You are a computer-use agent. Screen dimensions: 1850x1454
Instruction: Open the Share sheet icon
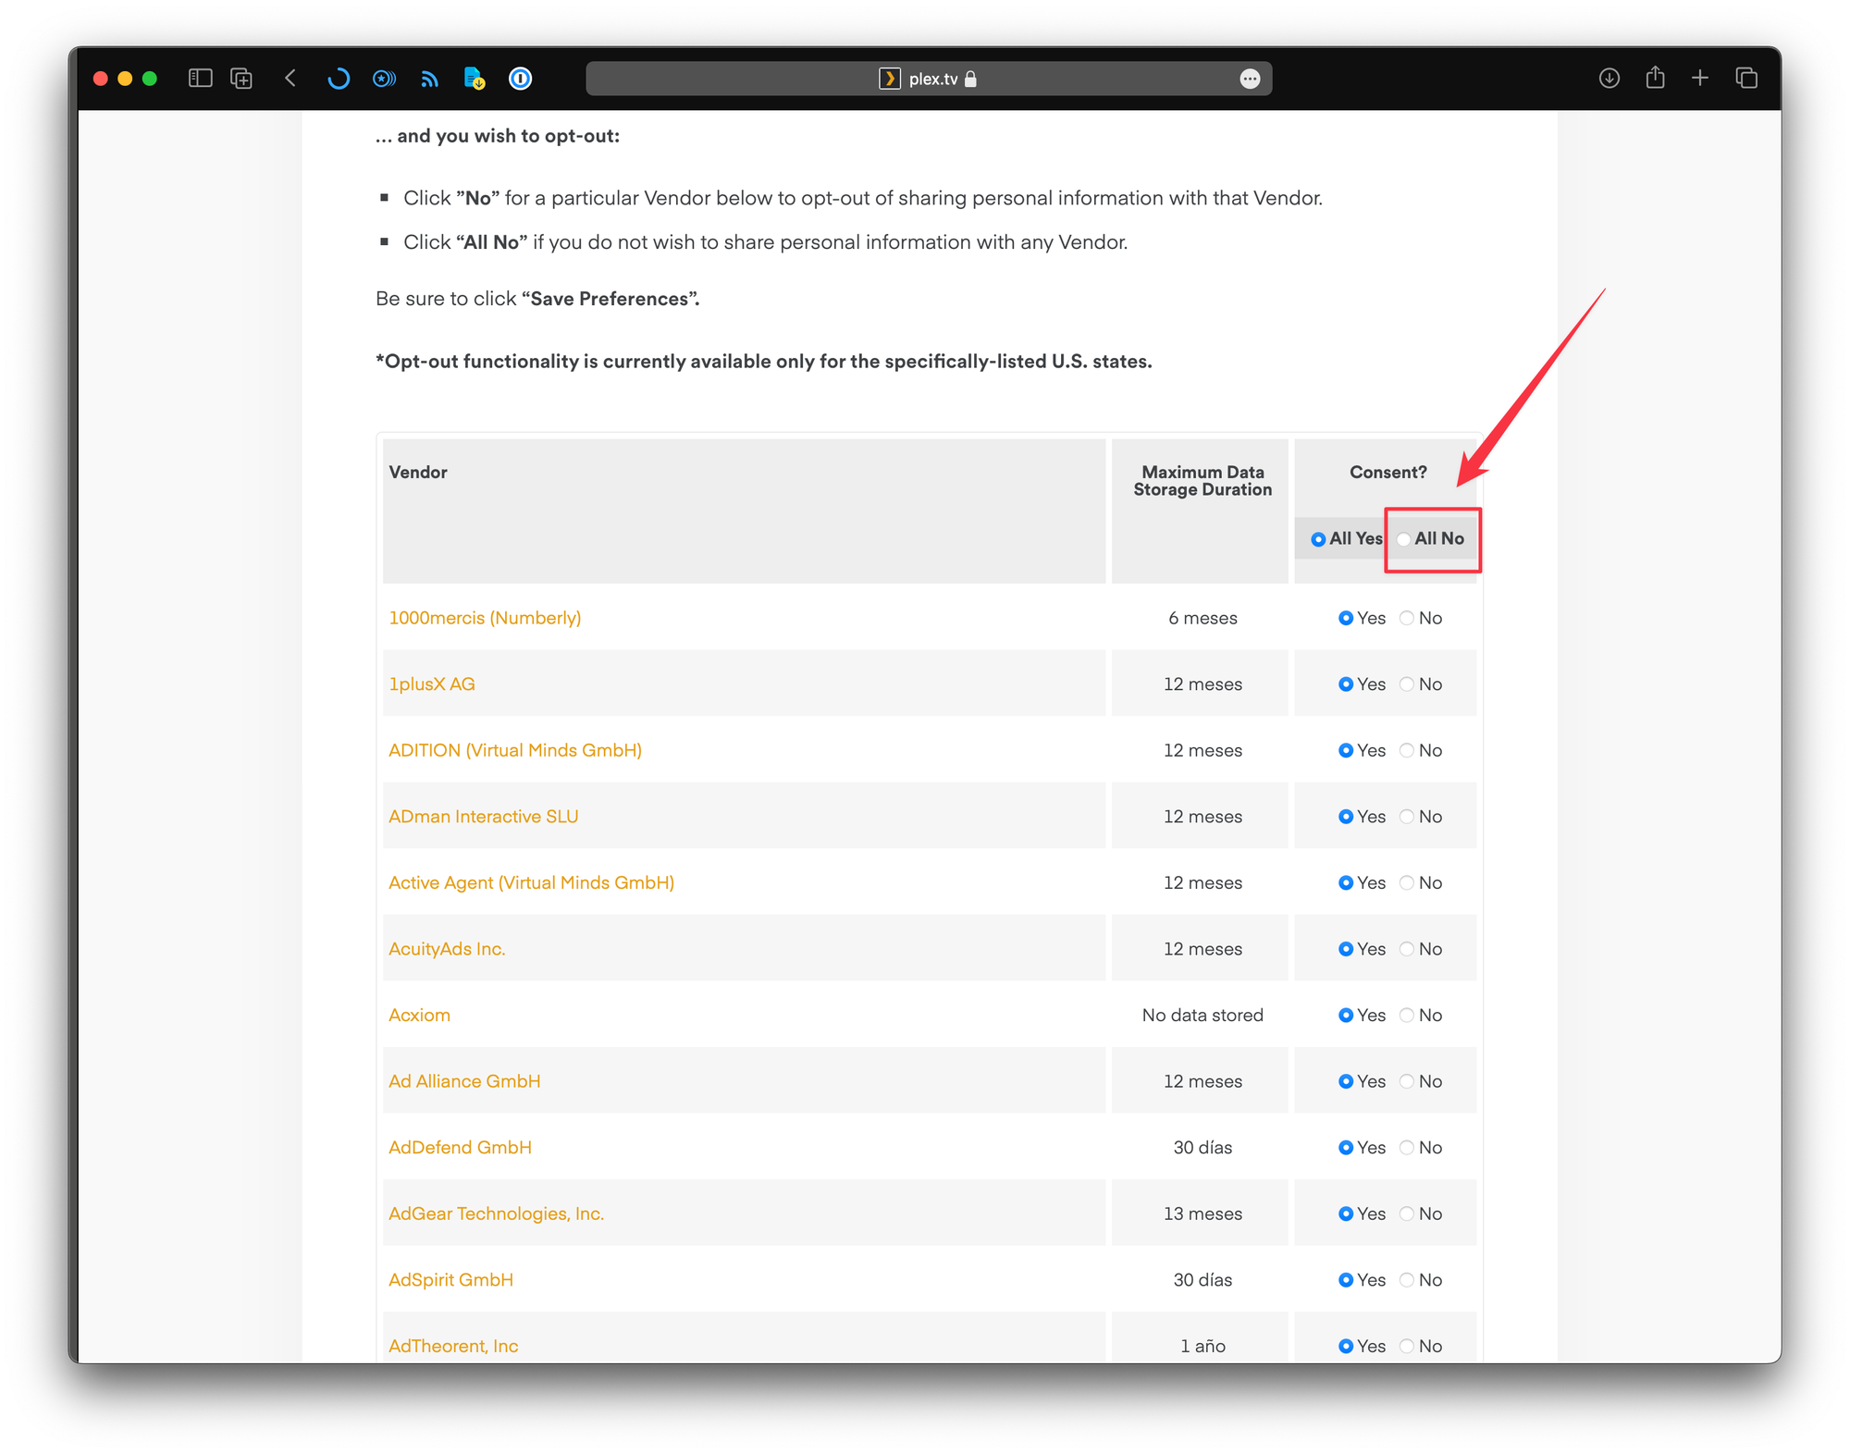[1655, 78]
